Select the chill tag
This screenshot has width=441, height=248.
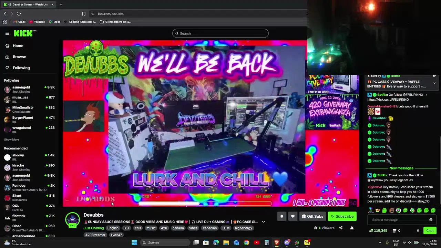pyautogui.click(x=138, y=228)
